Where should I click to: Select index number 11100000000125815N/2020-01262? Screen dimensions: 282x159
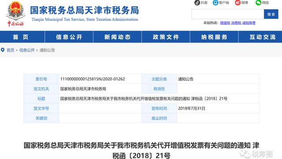93,79
